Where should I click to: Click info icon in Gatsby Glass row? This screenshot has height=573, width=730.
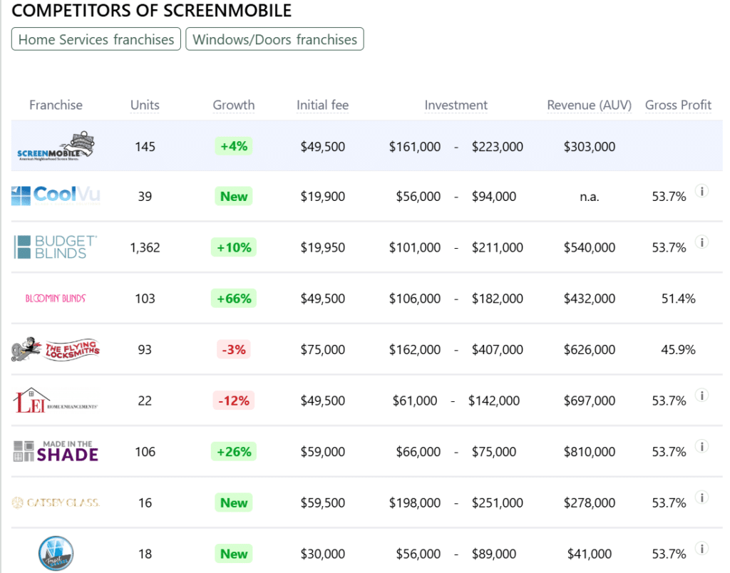[x=702, y=497]
